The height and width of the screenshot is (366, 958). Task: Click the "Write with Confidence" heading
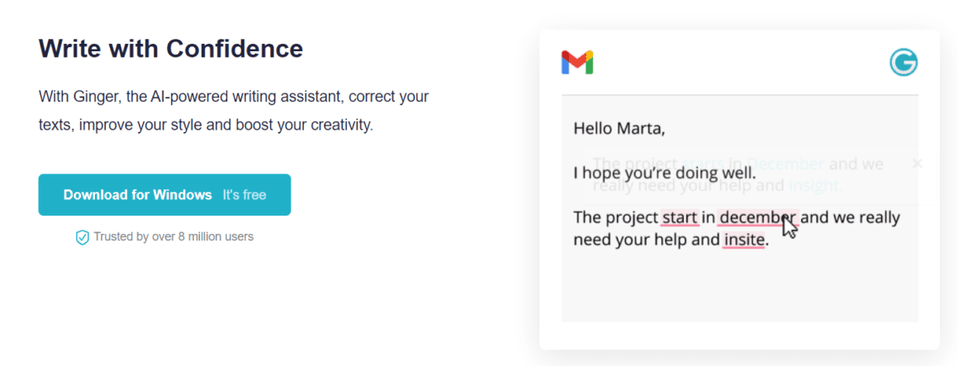point(171,48)
